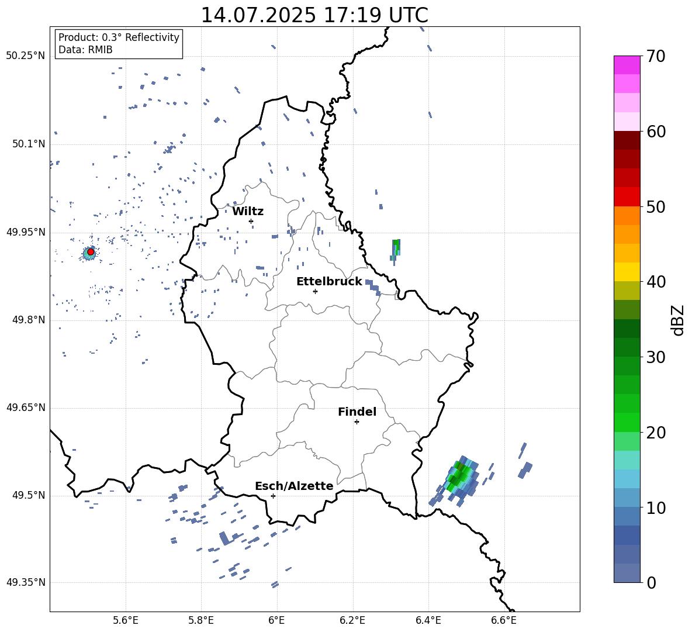The width and height of the screenshot is (692, 632).
Task: Click the 6°E longitude label
Action: point(276,620)
